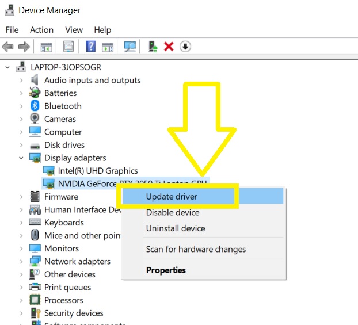Click the Back arrow toolbar icon
The width and height of the screenshot is (358, 325).
7,47
